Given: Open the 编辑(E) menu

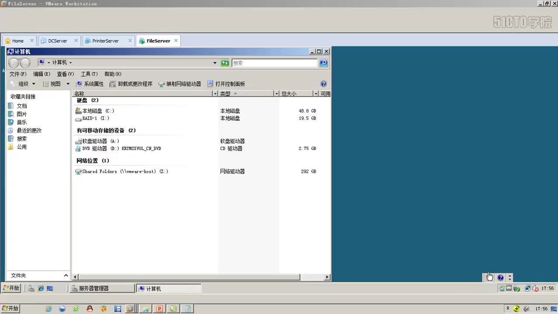Looking at the screenshot, I should click(x=41, y=74).
